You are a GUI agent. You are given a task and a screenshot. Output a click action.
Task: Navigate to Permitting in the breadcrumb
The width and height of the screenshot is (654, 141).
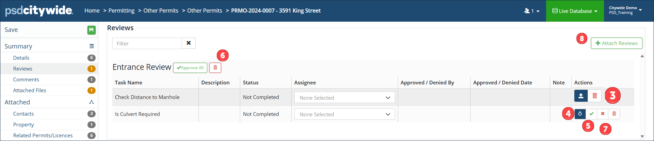coord(121,11)
